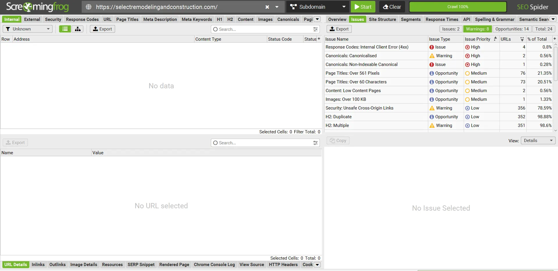Sort by Address column header
Viewport: 558px width, 271px height.
[x=103, y=39]
